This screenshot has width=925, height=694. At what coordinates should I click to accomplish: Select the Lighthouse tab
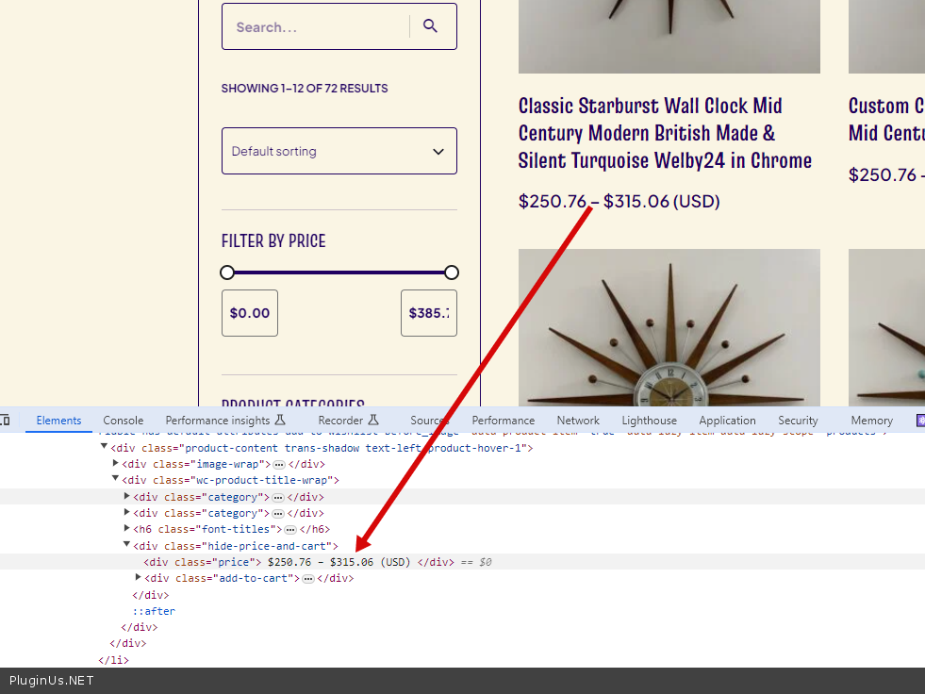[x=649, y=421]
